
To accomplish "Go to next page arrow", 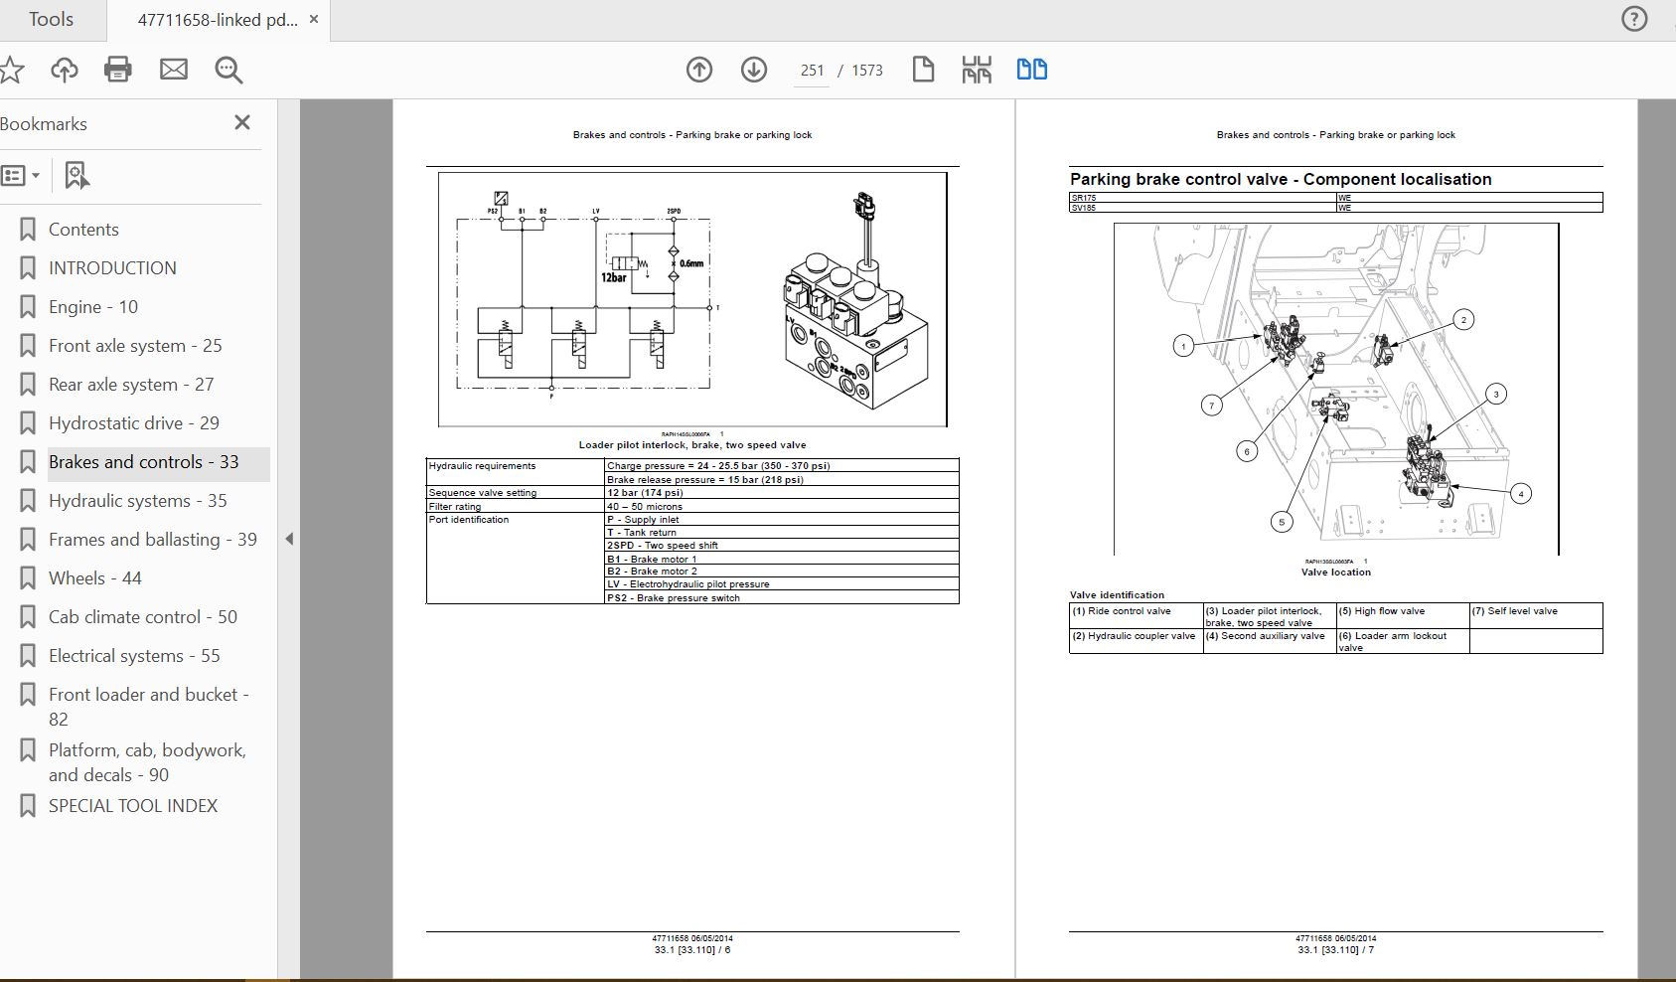I will click(x=754, y=70).
